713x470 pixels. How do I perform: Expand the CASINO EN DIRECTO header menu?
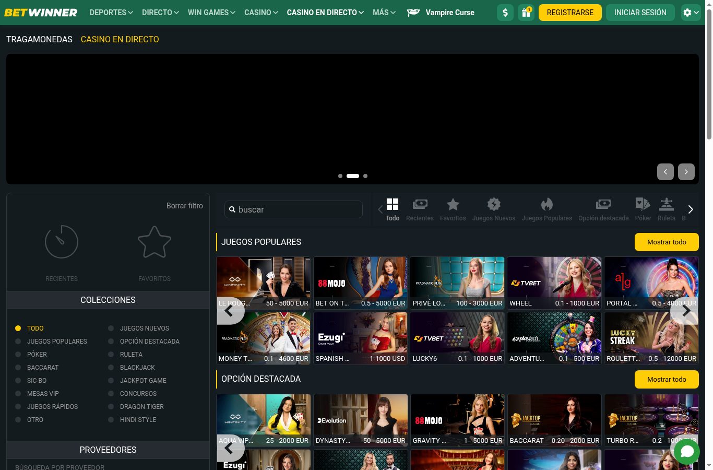pos(325,13)
